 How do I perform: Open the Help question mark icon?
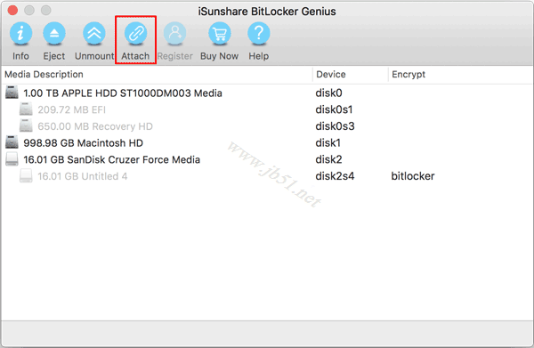pyautogui.click(x=259, y=33)
